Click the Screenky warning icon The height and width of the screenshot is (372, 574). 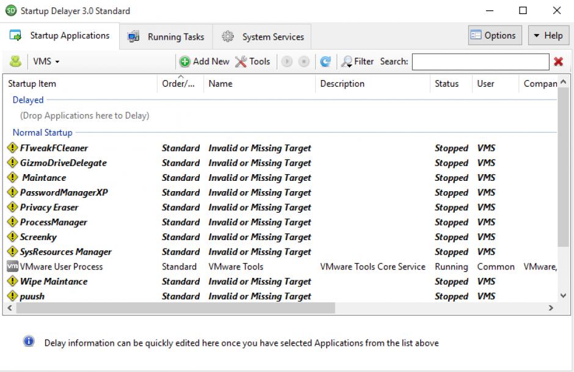click(x=12, y=236)
